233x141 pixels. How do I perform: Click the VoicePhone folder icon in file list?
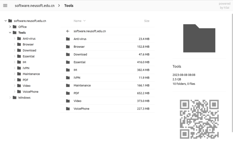coord(68,109)
